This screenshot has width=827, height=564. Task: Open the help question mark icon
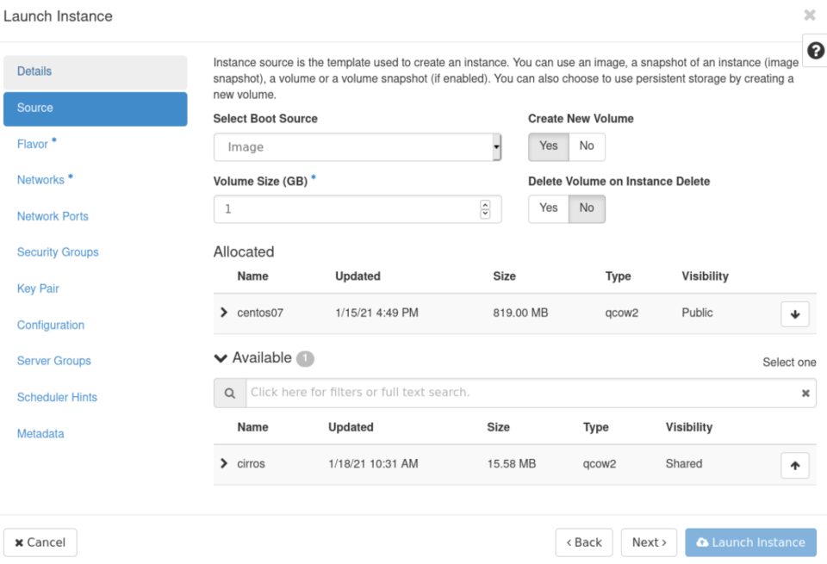(816, 51)
